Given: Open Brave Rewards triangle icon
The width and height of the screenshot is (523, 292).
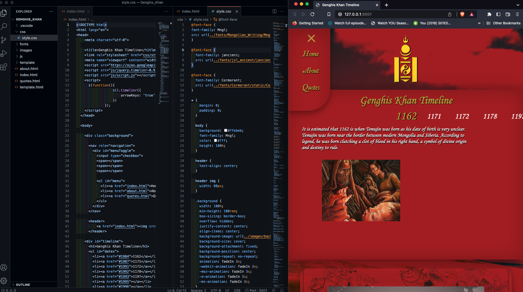Looking at the screenshot, I should click(x=472, y=14).
